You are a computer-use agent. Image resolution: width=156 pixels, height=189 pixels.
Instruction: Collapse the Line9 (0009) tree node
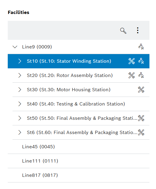pos(15,47)
